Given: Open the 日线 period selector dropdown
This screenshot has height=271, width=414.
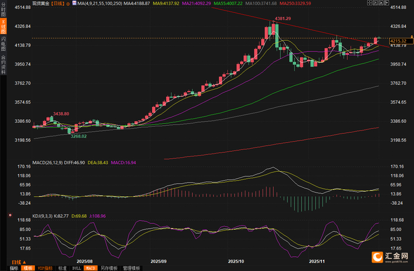Looking at the screenshot, I should 19,262.
